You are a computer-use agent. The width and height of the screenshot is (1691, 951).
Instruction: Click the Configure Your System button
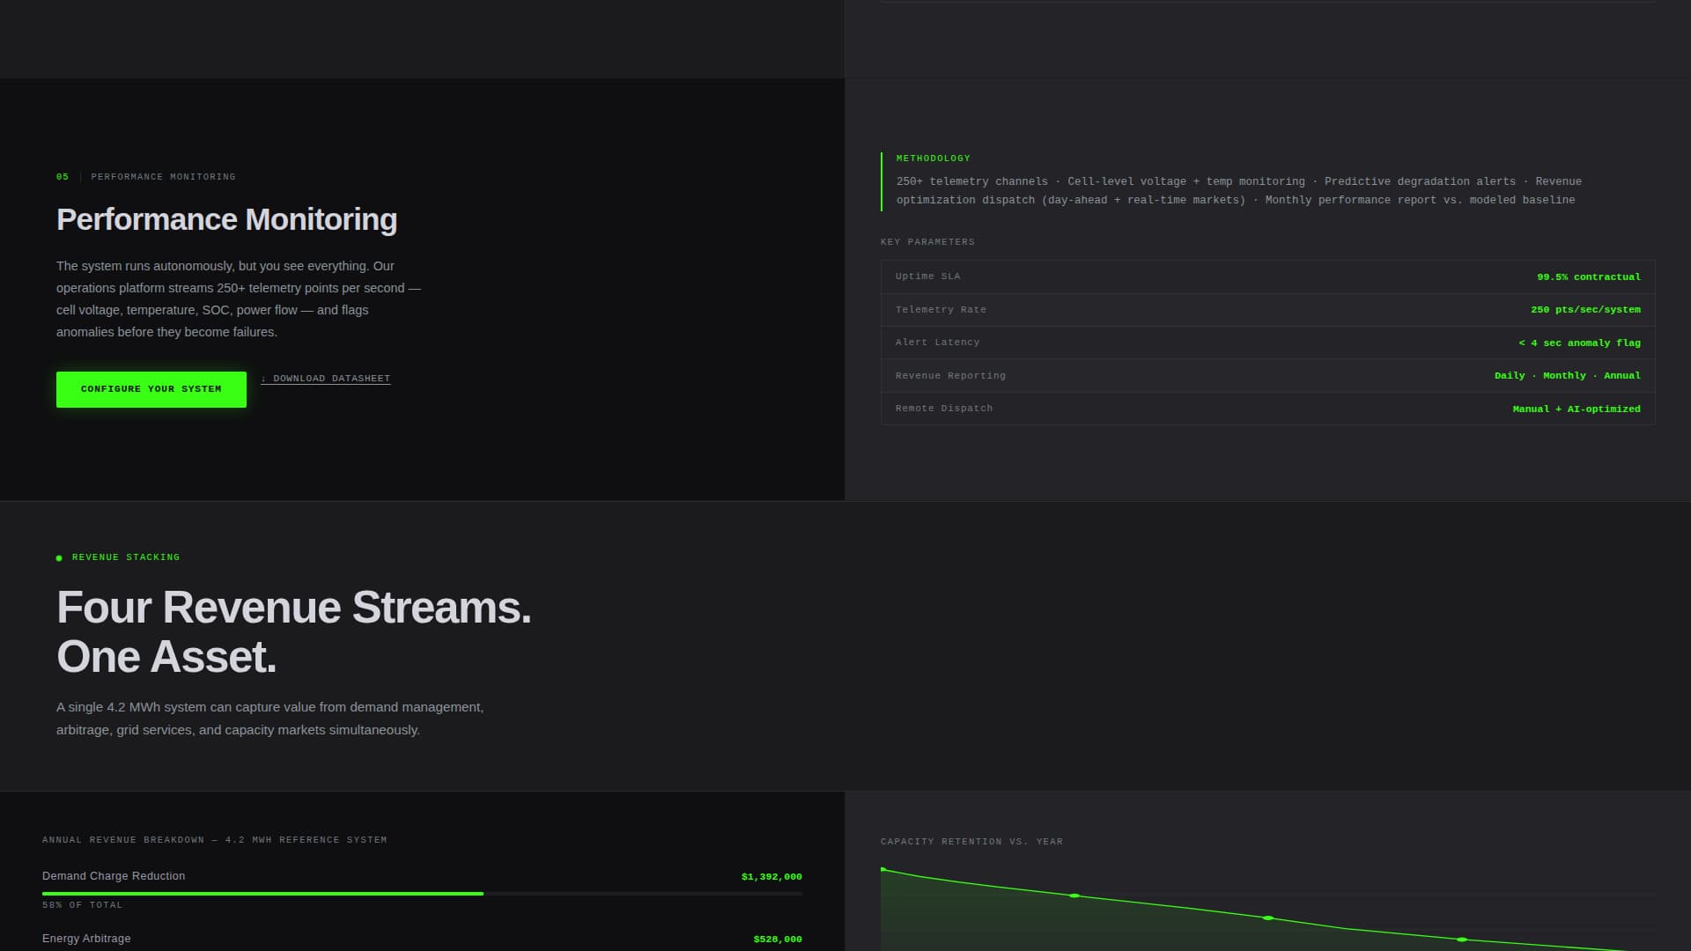pos(151,389)
